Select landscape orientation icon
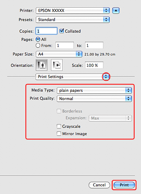This screenshot has width=141, height=194. [57, 65]
